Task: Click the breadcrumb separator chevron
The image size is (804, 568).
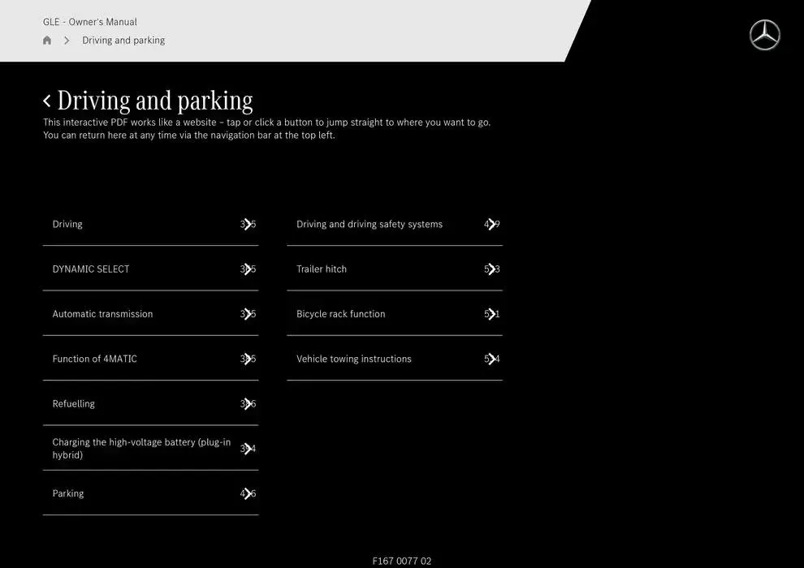Action: pos(67,41)
